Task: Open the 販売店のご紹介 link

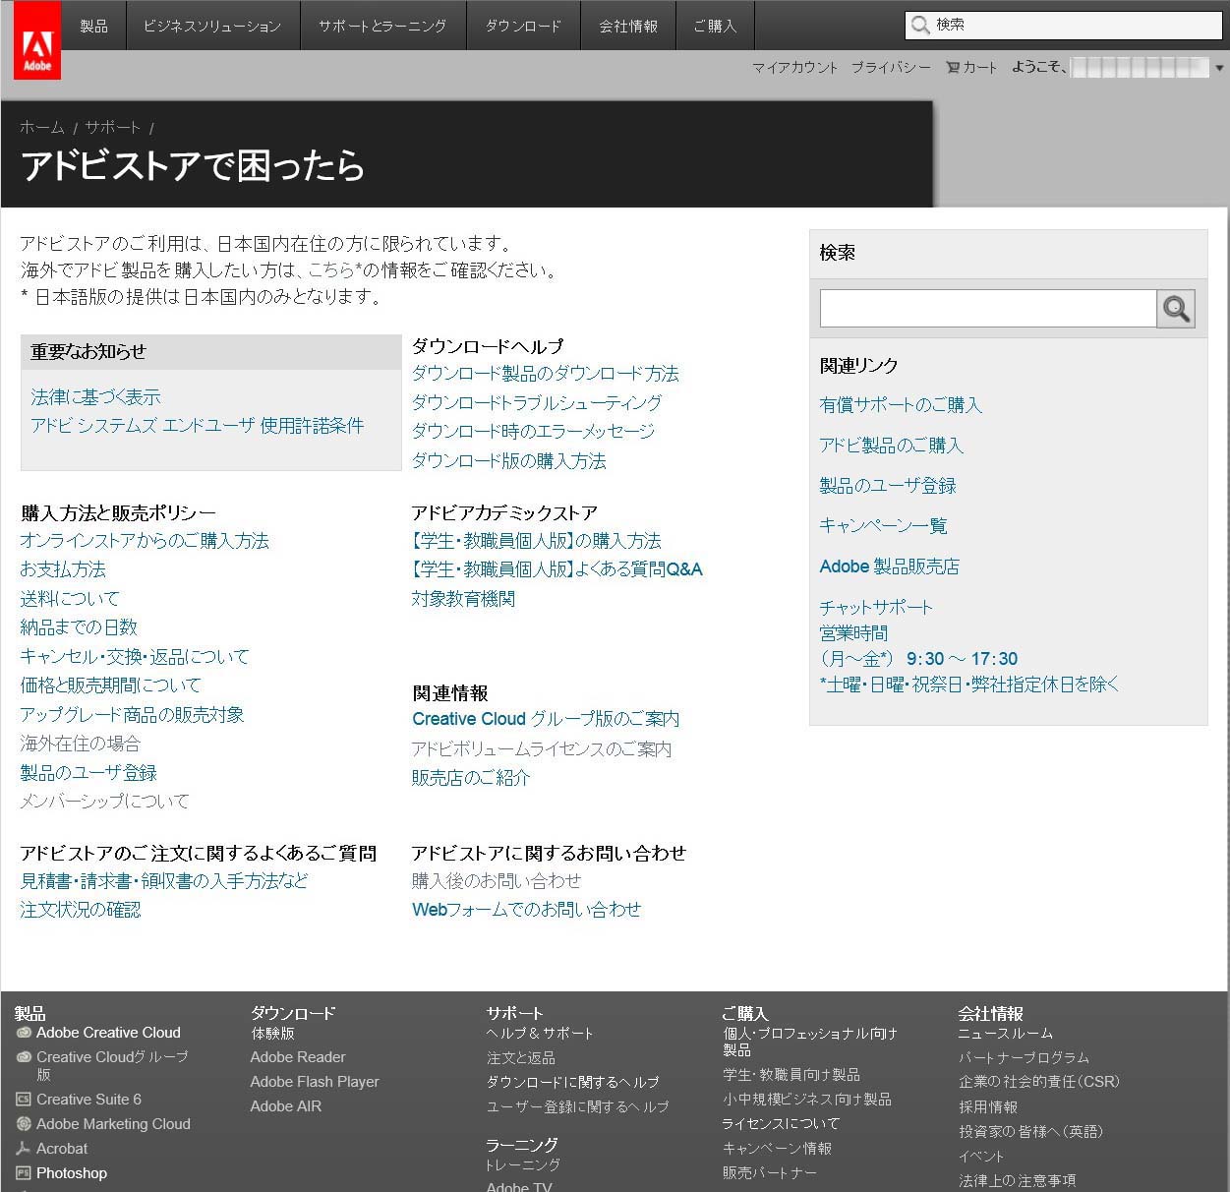Action: (x=471, y=777)
